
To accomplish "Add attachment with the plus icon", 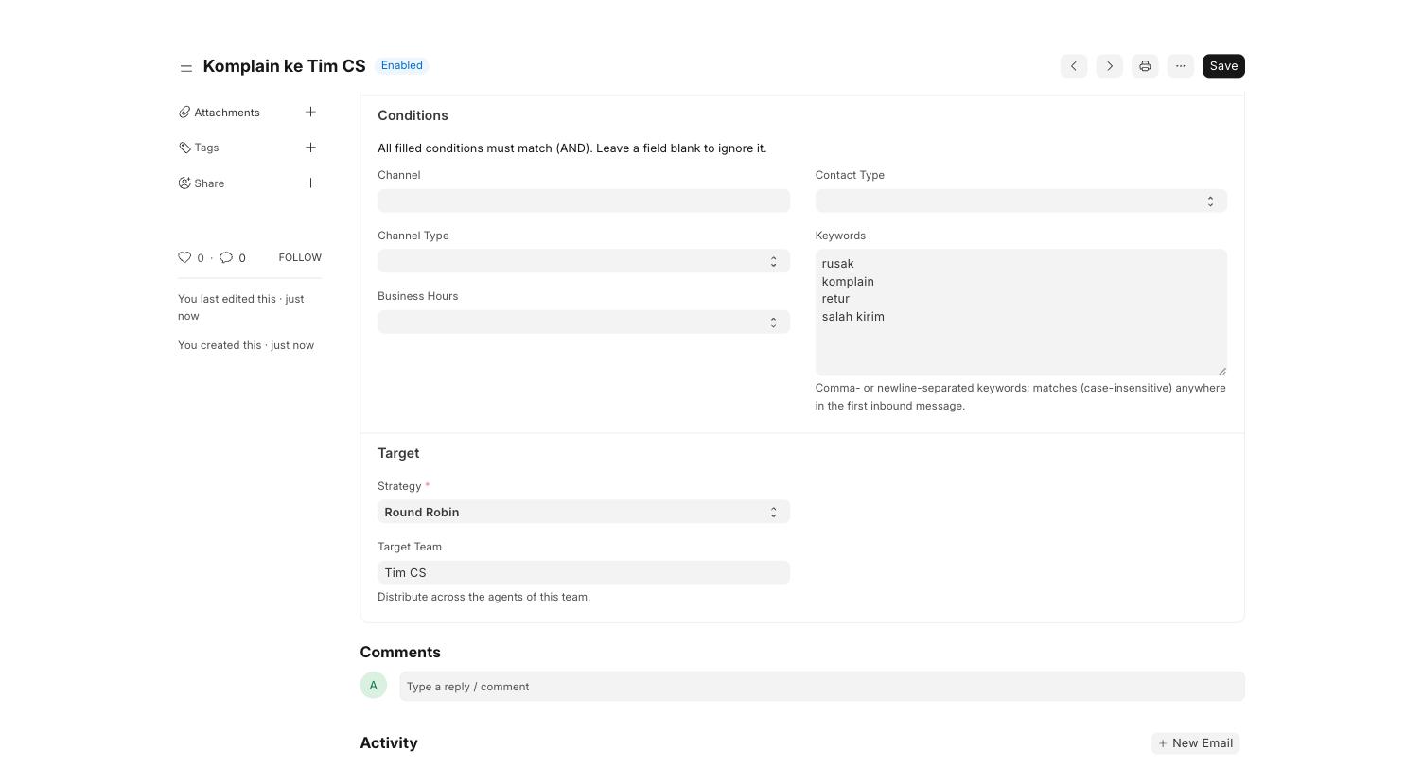I will tap(310, 112).
